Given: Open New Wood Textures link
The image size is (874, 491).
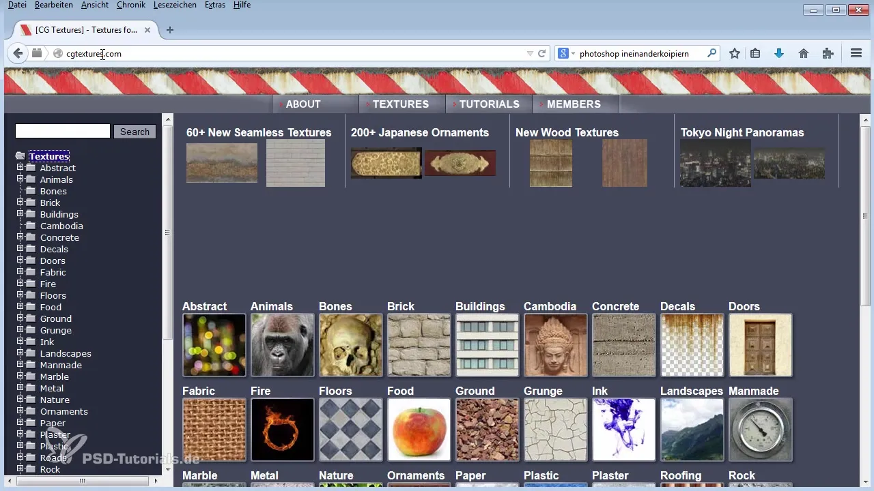Looking at the screenshot, I should (x=567, y=132).
